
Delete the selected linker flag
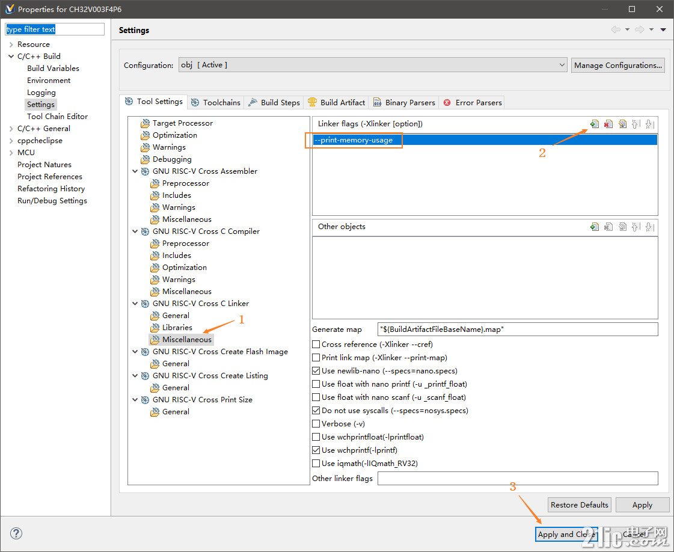point(608,124)
